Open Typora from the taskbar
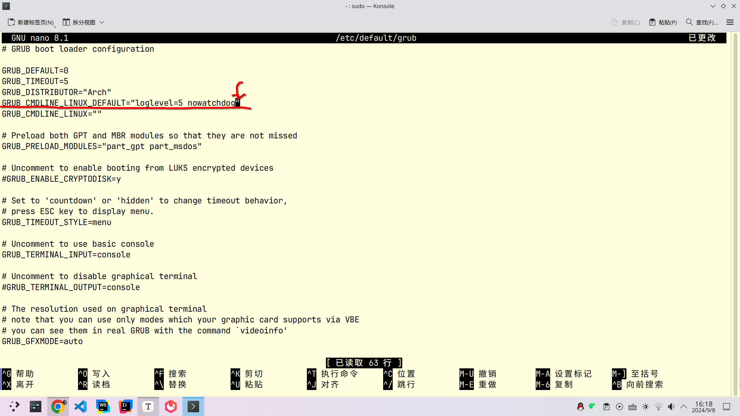The width and height of the screenshot is (740, 416). (x=148, y=406)
